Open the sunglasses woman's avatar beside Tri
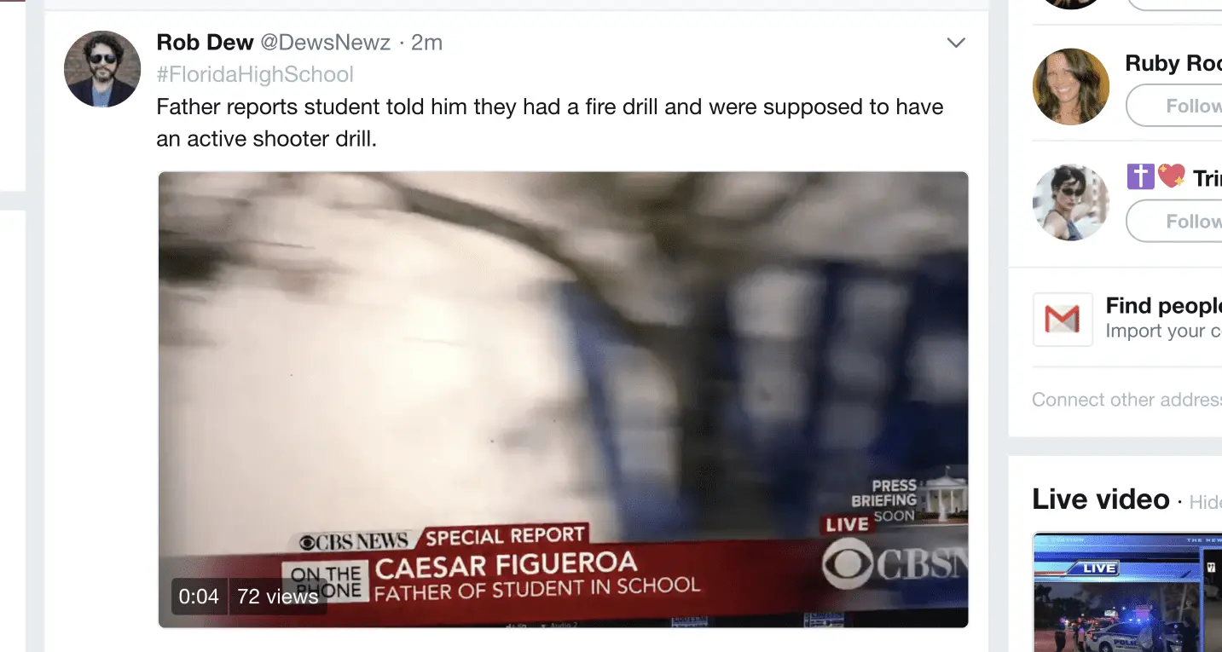The width and height of the screenshot is (1222, 652). (1071, 202)
